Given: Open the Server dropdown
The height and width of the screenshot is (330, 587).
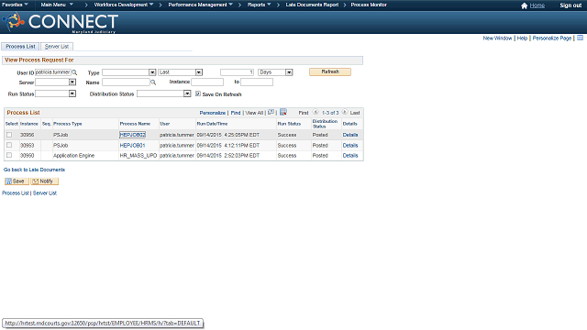Looking at the screenshot, I should click(55, 82).
